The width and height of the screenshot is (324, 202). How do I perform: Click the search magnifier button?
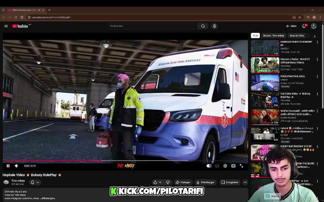203,26
